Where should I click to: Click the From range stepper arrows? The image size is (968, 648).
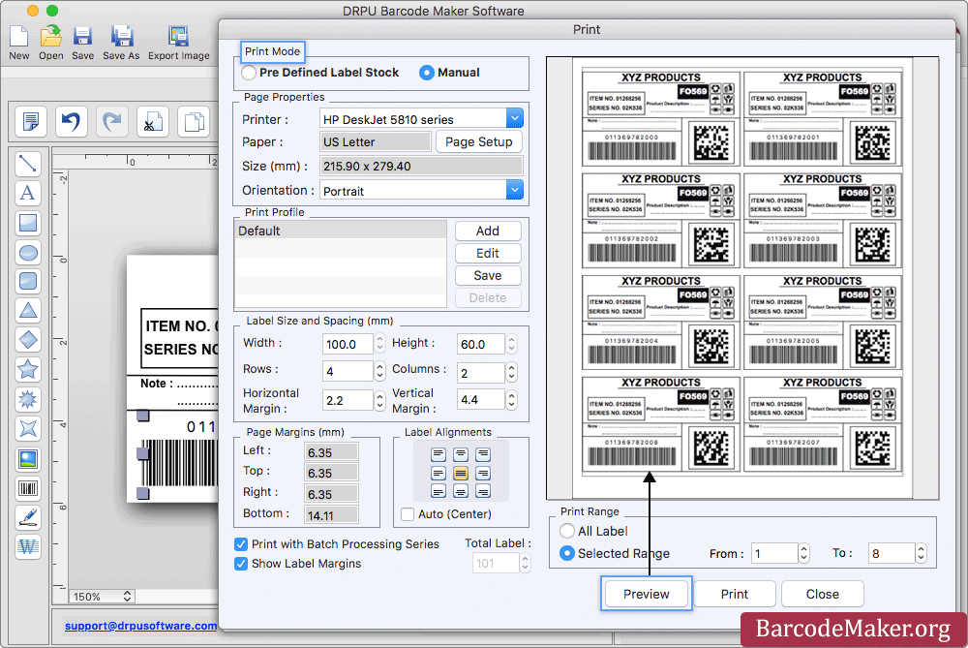803,553
